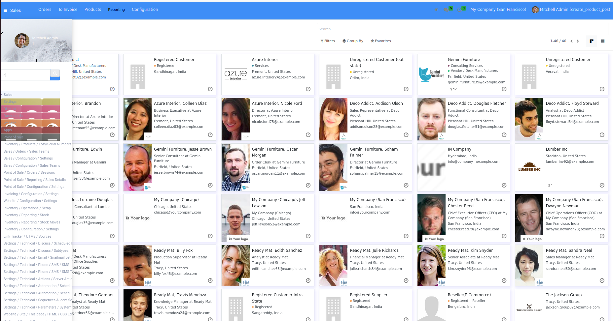Switch to the list view
The image size is (613, 321).
coord(602,41)
